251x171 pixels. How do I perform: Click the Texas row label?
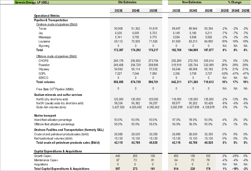pyautogui.click(x=42, y=29)
